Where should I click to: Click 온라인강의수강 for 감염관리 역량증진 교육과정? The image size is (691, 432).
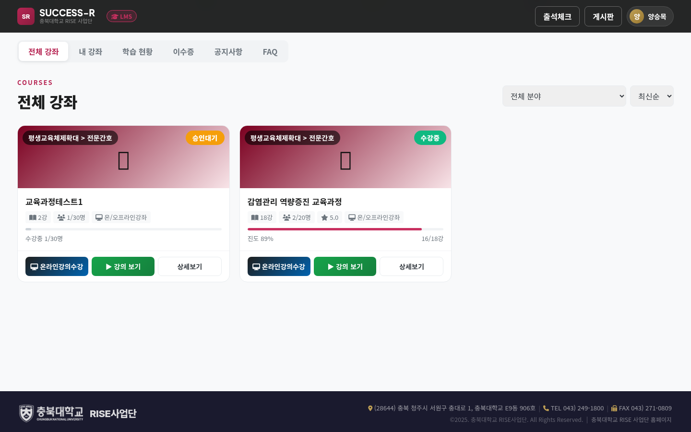click(279, 266)
